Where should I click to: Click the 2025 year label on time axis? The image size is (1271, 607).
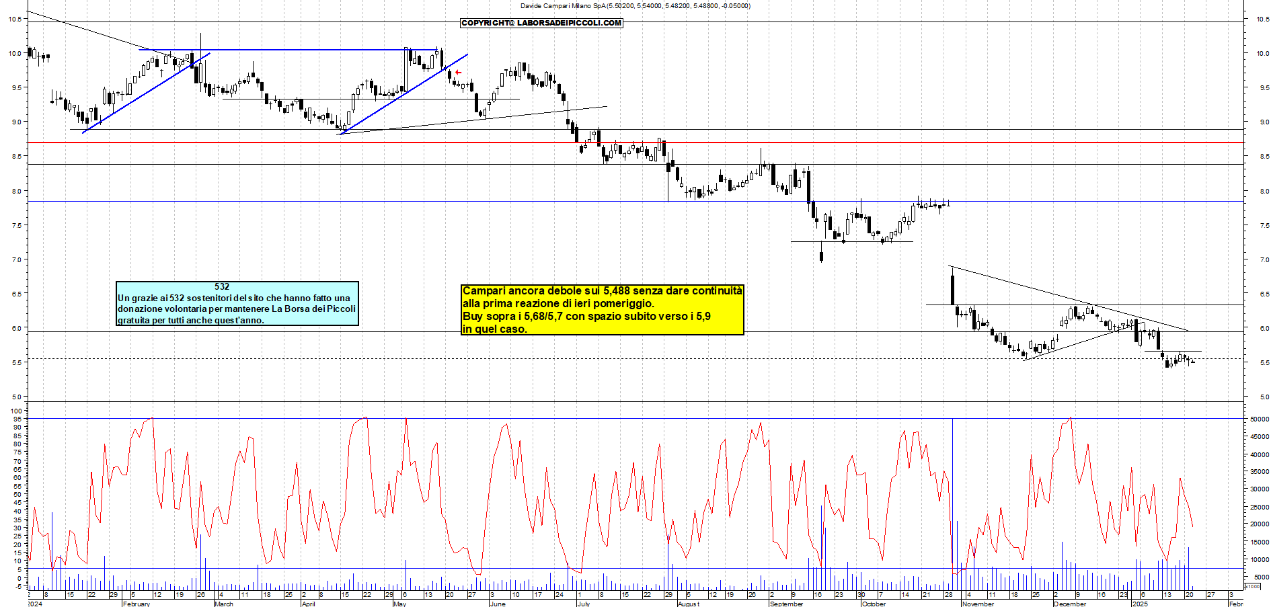(1140, 604)
